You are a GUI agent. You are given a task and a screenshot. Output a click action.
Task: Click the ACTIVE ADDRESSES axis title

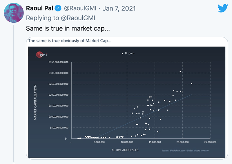pyautogui.click(x=125, y=150)
